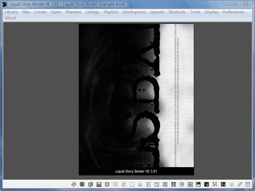Screen dimensions: 255x191
Task: Click the two vertical columns layout icon
Action: (173, 184)
